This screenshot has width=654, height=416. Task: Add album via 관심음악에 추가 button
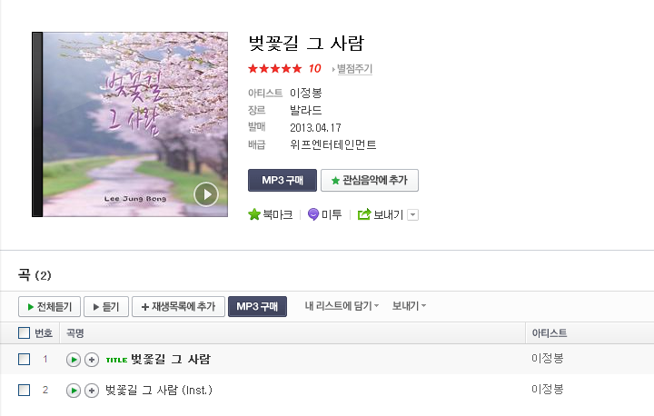click(370, 180)
